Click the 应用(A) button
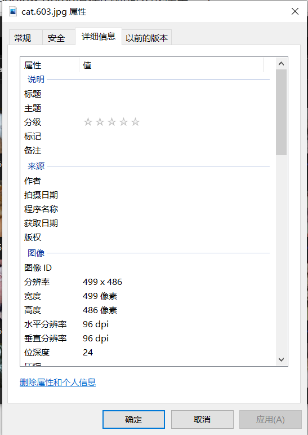The width and height of the screenshot is (308, 435). tap(270, 419)
